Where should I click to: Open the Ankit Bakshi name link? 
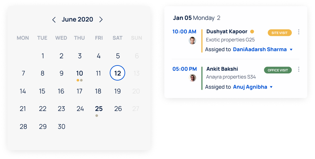[x=222, y=69]
